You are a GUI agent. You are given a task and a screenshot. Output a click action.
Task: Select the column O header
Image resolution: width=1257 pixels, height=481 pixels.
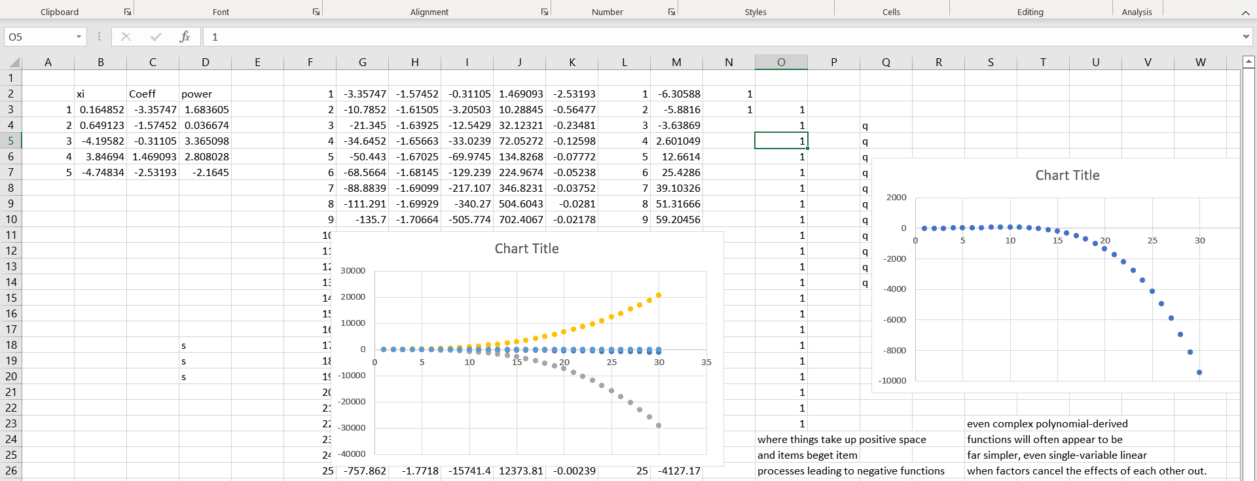pos(781,62)
